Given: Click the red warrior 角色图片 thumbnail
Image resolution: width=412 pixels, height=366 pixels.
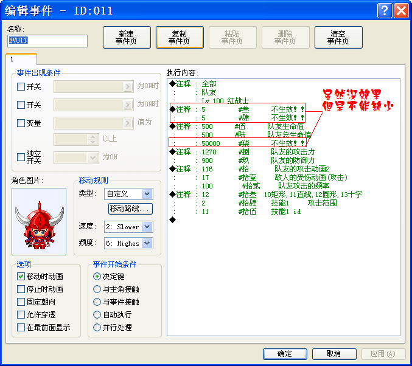Looking at the screenshot, I should point(39,221).
